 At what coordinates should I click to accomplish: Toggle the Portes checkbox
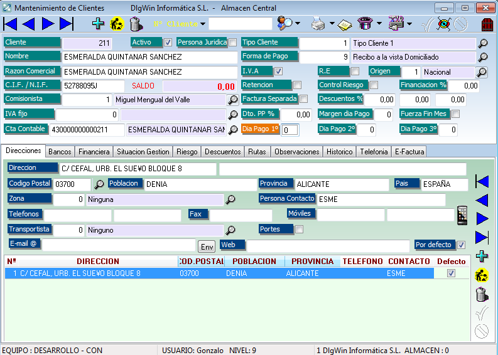click(299, 229)
